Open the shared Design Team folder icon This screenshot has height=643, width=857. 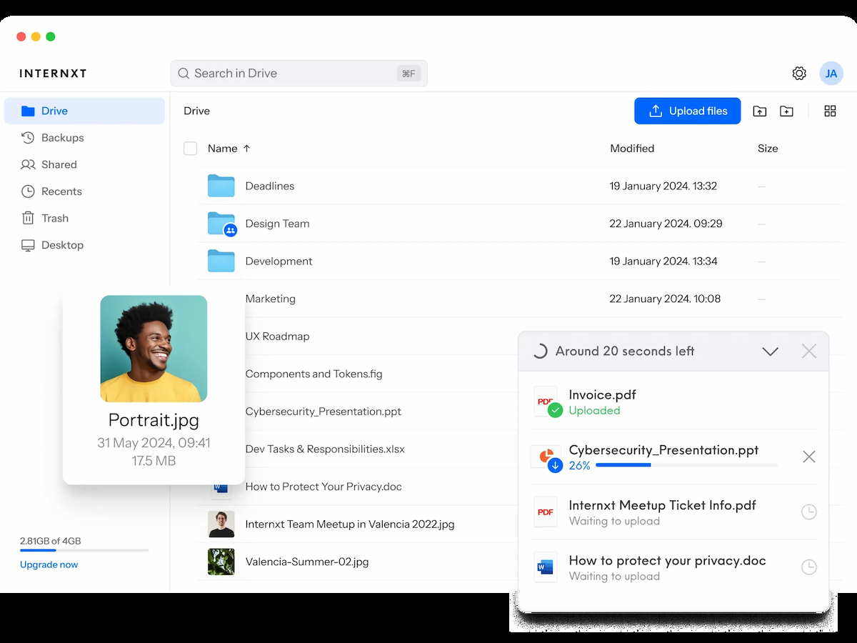click(x=222, y=224)
